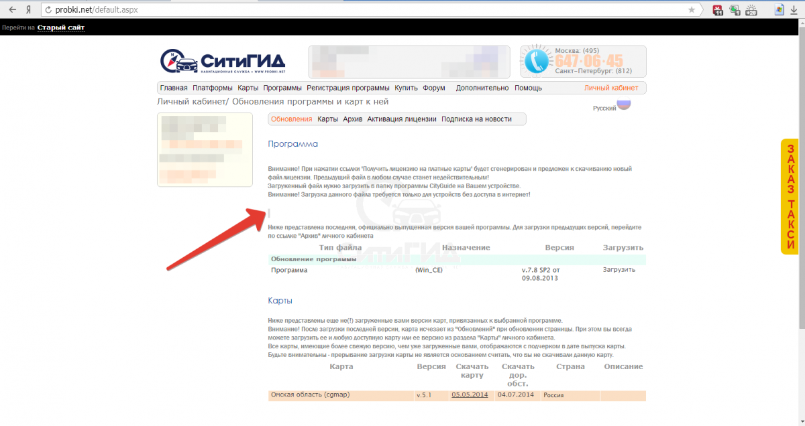Click the 'Русский' language label
The image size is (805, 426).
(x=604, y=108)
